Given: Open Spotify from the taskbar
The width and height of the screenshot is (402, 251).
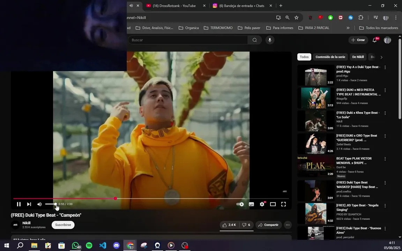Looking at the screenshot, I should click(89, 245).
